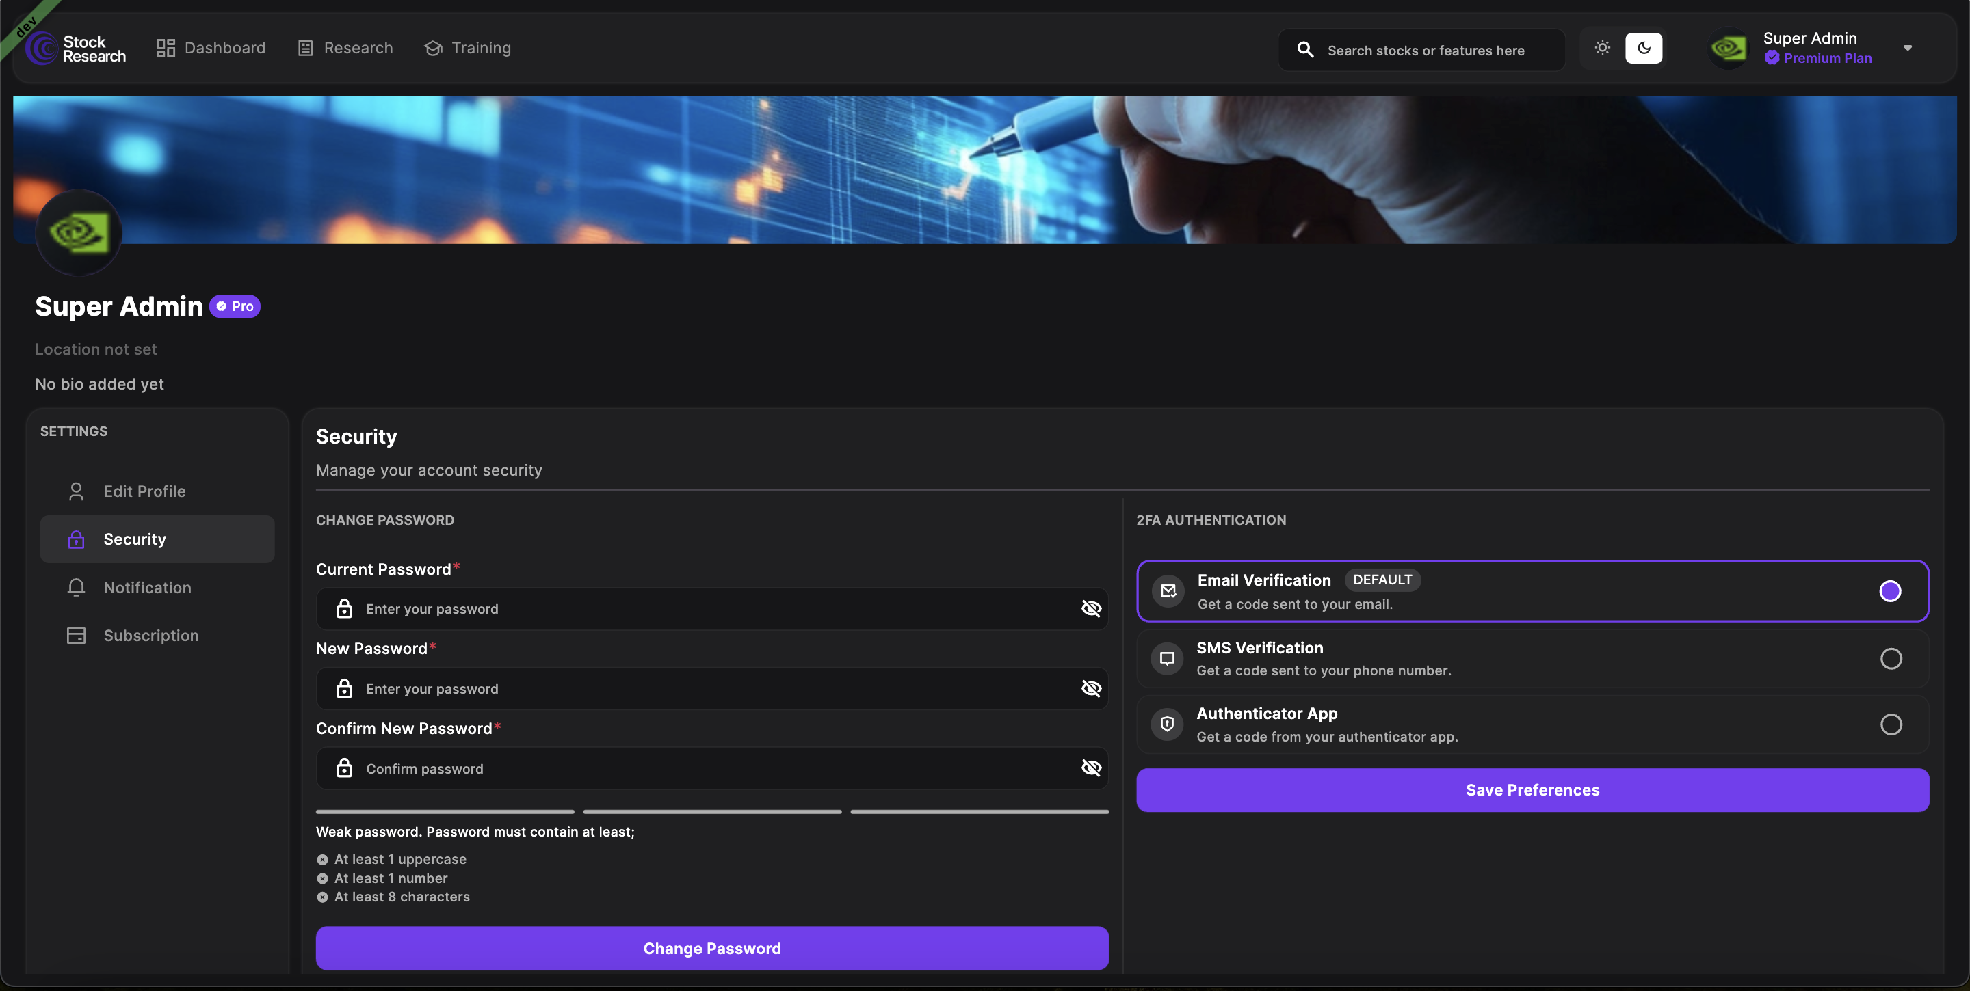Click the Change Password button
1970x991 pixels.
coord(712,948)
